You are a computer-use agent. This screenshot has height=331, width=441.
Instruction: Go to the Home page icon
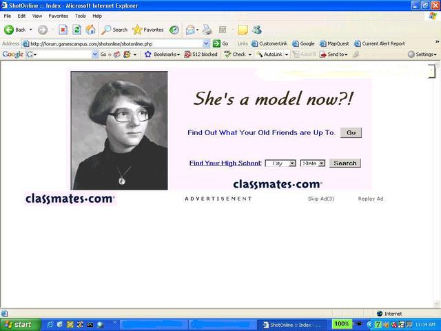point(90,30)
